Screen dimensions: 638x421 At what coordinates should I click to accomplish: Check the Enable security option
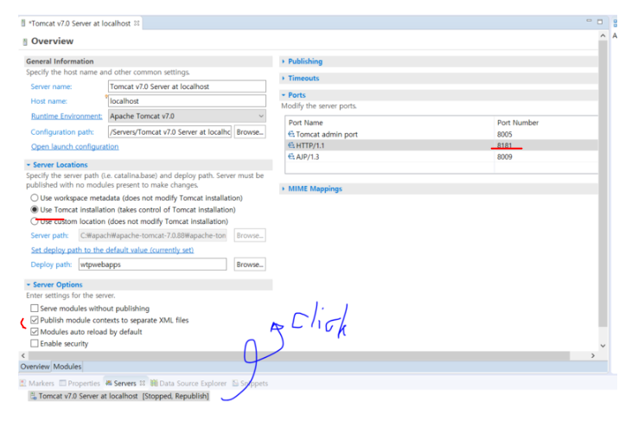pos(35,344)
